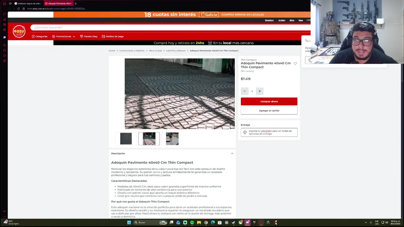The image size is (404, 227).
Task: Click the Easy logo in the header
Action: click(x=19, y=32)
